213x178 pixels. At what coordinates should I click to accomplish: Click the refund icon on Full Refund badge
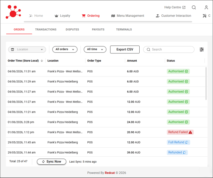tap(187, 142)
